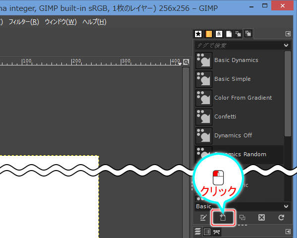Image resolution: width=297 pixels, height=238 pixels.
Task: Switch to the Brushes tab with star icon
Action: pos(198,34)
